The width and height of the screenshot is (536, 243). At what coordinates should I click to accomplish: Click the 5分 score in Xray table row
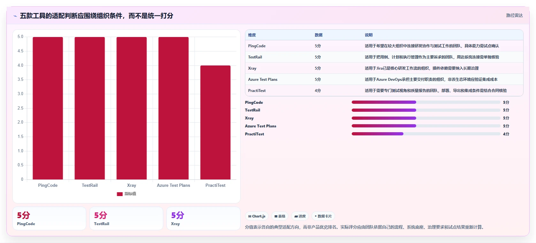pyautogui.click(x=318, y=68)
